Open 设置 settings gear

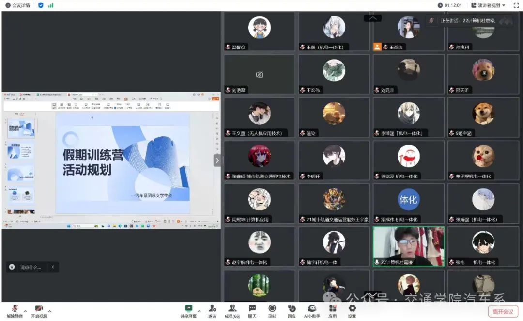(x=352, y=310)
